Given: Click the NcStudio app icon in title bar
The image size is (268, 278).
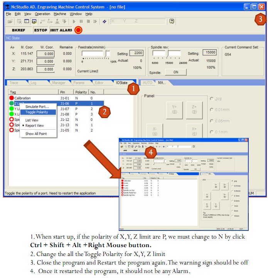Looking at the screenshot, I should tap(8, 7).
